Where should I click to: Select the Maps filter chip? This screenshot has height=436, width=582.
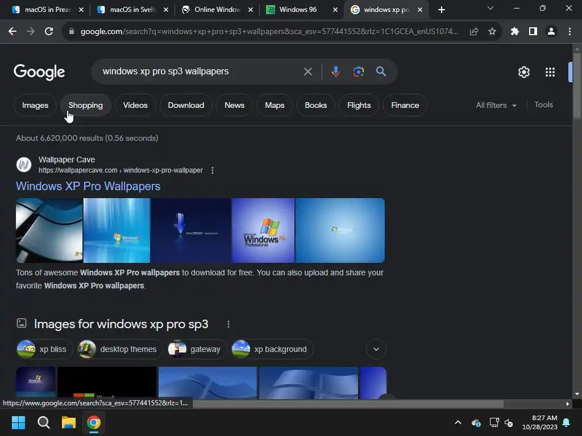pyautogui.click(x=275, y=105)
